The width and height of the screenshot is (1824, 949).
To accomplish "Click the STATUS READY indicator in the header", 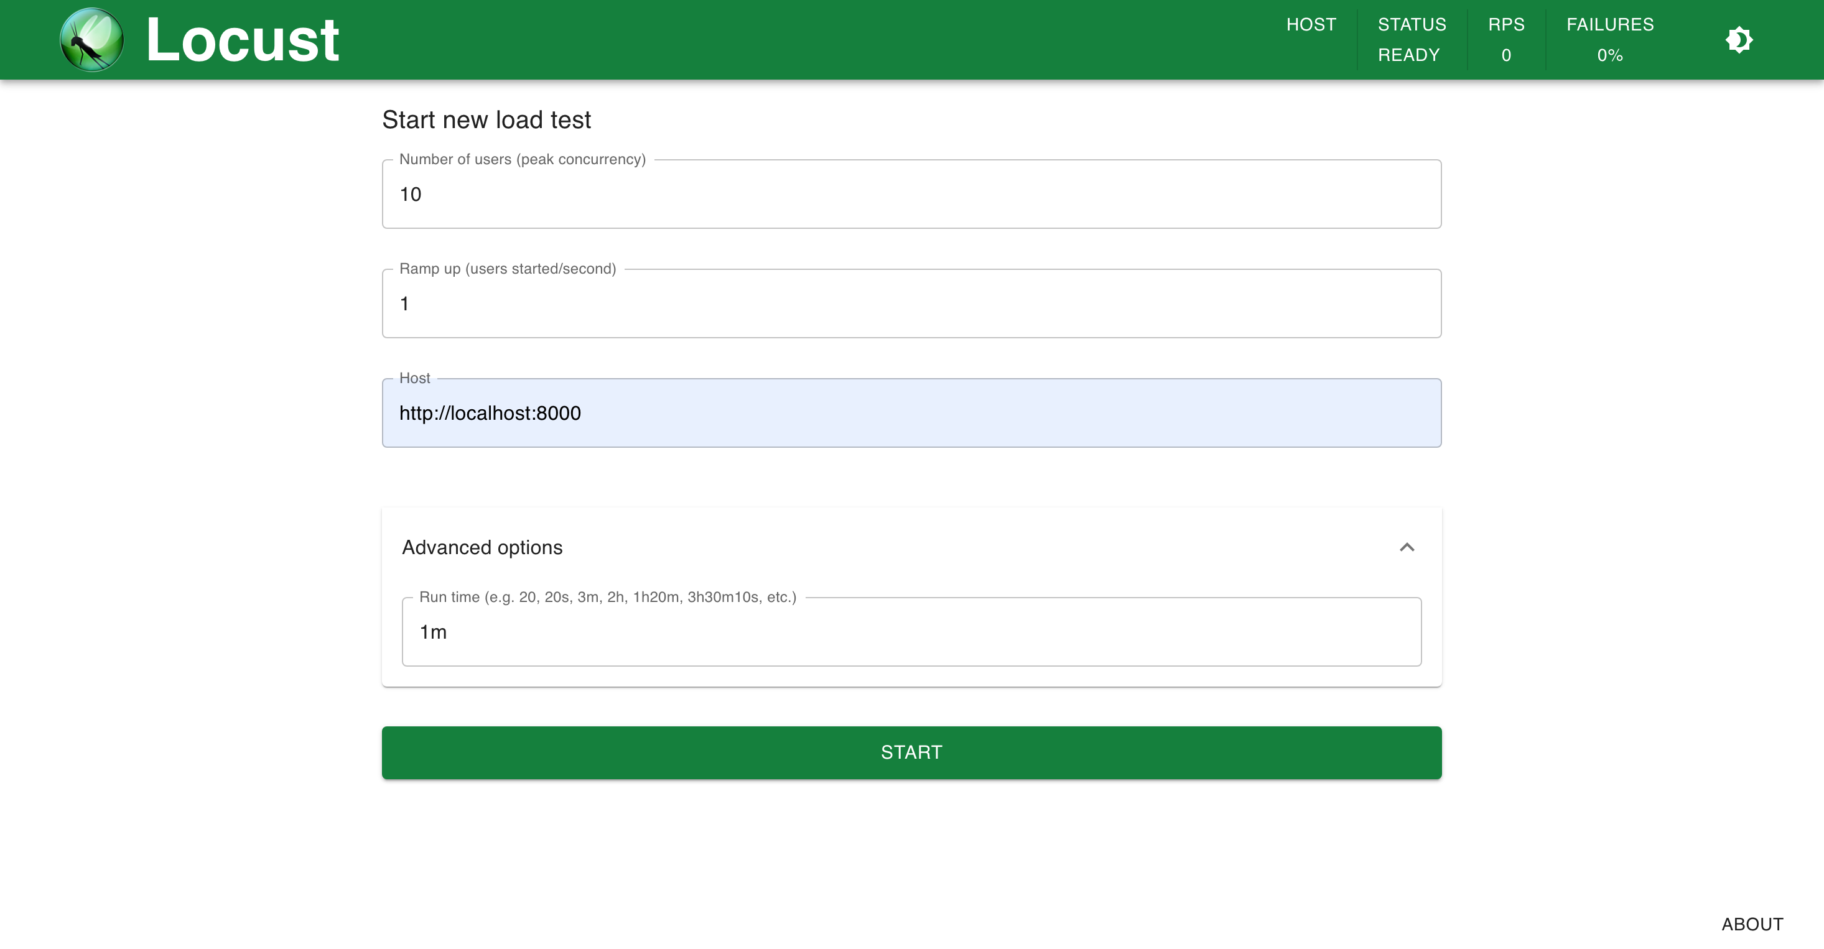I will tap(1411, 40).
